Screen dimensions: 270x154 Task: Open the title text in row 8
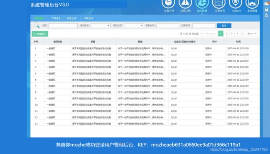coord(92,92)
